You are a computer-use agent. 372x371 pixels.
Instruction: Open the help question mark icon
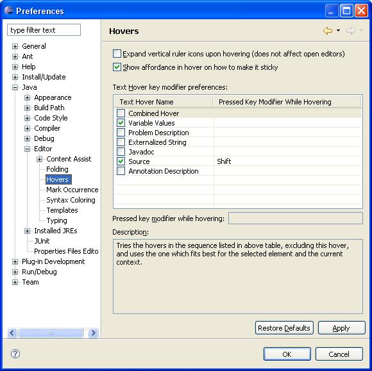(15, 354)
